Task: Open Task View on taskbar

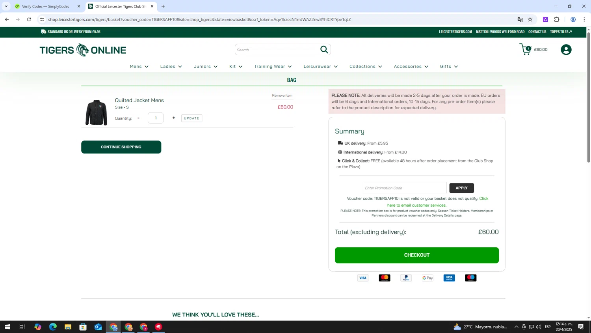Action: (x=22, y=327)
